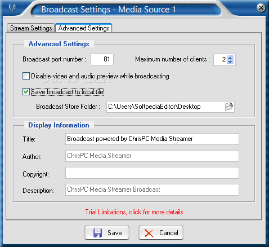Screen dimensions: 269x247
Task: Decrease maximum number of clients with down arrow
Action: pos(230,62)
